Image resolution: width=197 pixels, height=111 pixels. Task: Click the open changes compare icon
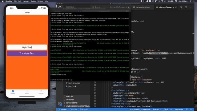[x=181, y=7]
